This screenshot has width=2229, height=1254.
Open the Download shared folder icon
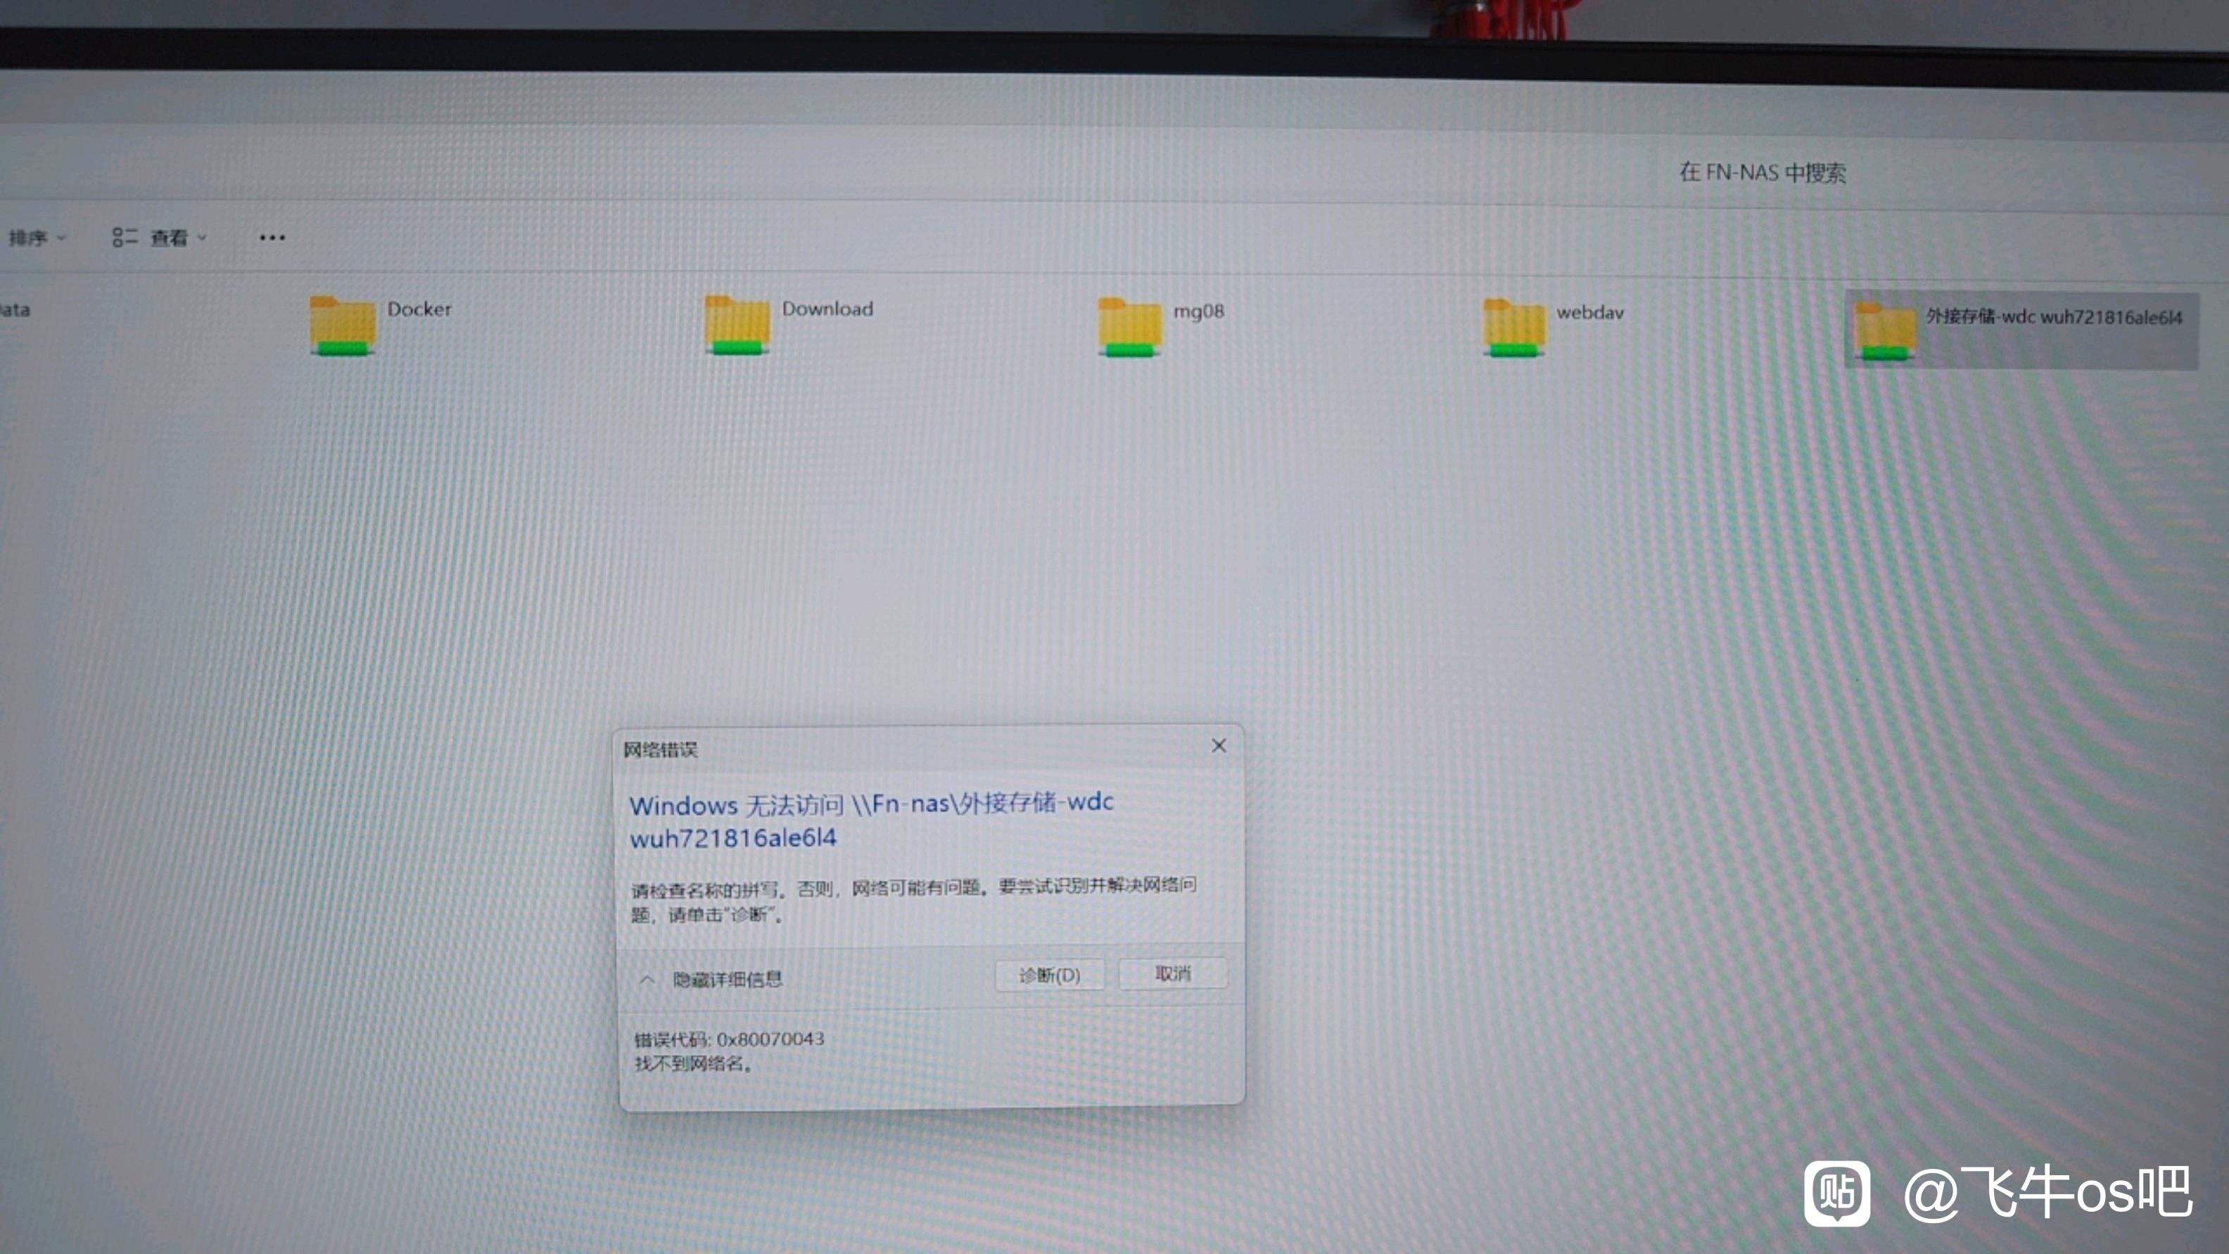coord(737,325)
